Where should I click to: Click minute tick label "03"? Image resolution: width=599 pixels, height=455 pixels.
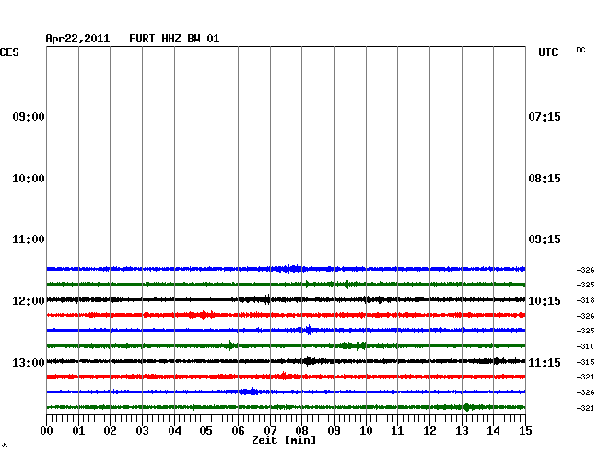point(143,431)
